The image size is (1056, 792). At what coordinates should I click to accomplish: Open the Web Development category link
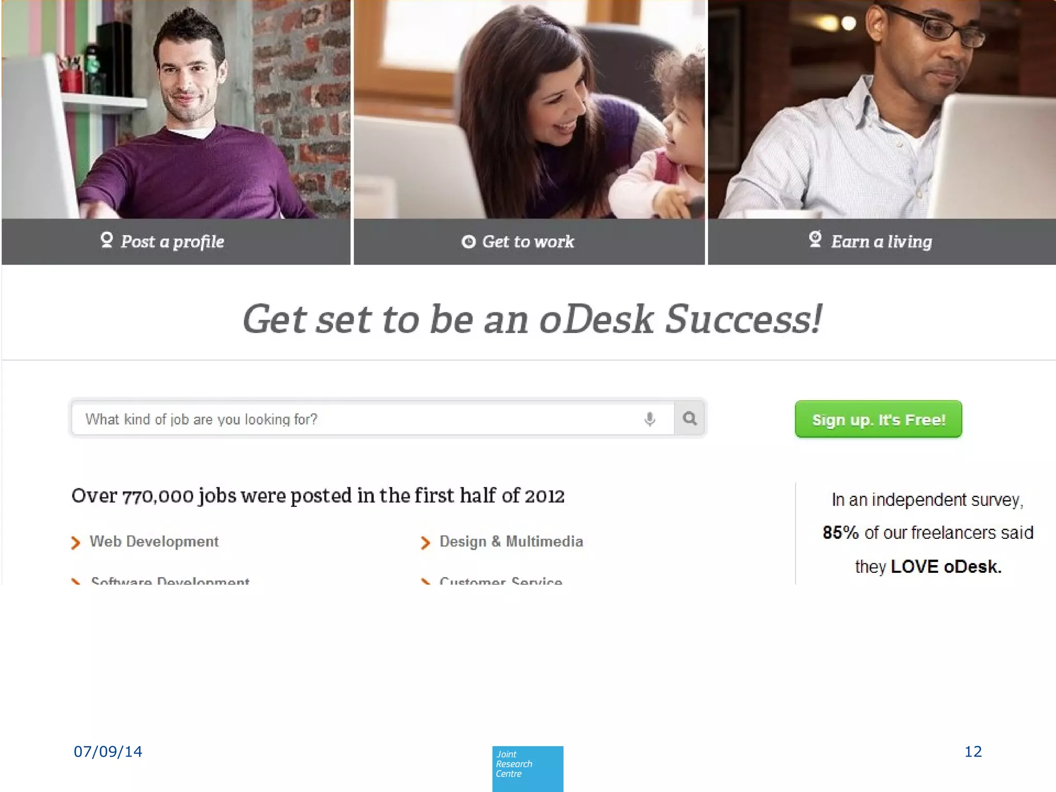154,541
